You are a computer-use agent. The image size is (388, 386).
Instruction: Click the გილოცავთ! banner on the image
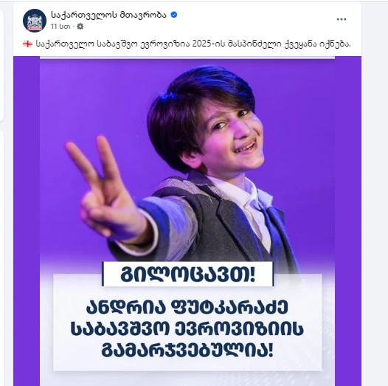(x=188, y=274)
